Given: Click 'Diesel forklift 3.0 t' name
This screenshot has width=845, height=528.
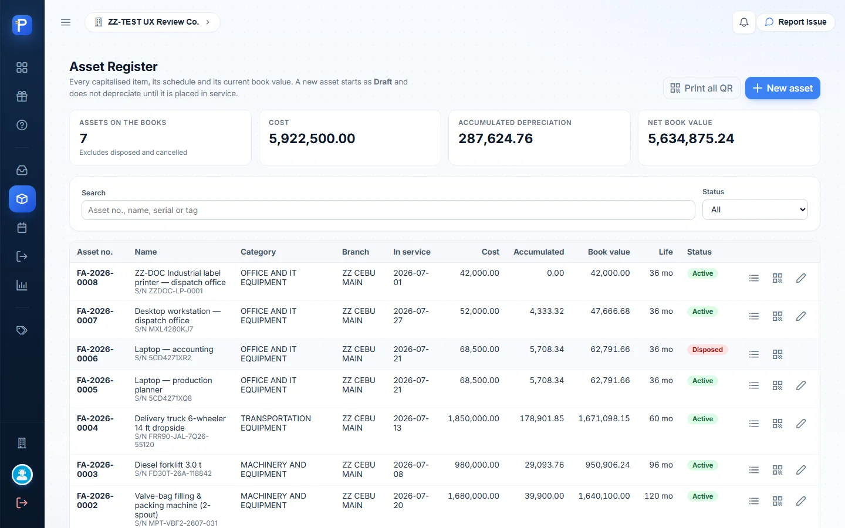Looking at the screenshot, I should [x=168, y=465].
